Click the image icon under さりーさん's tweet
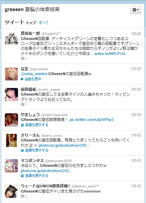The image size is (146, 203). [x=22, y=151]
